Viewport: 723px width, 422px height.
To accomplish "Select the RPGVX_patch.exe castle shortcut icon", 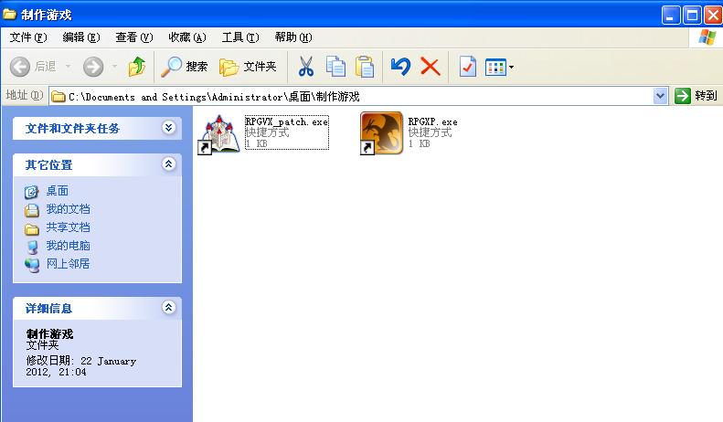I will (219, 133).
